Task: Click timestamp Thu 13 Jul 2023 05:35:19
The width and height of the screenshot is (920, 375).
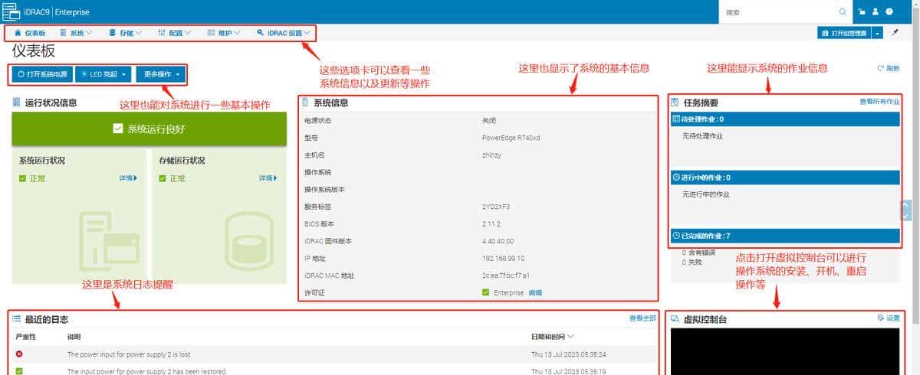Action: click(x=569, y=371)
